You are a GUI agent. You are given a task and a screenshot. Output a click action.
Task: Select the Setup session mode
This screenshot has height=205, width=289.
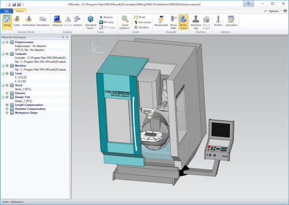click(7, 21)
